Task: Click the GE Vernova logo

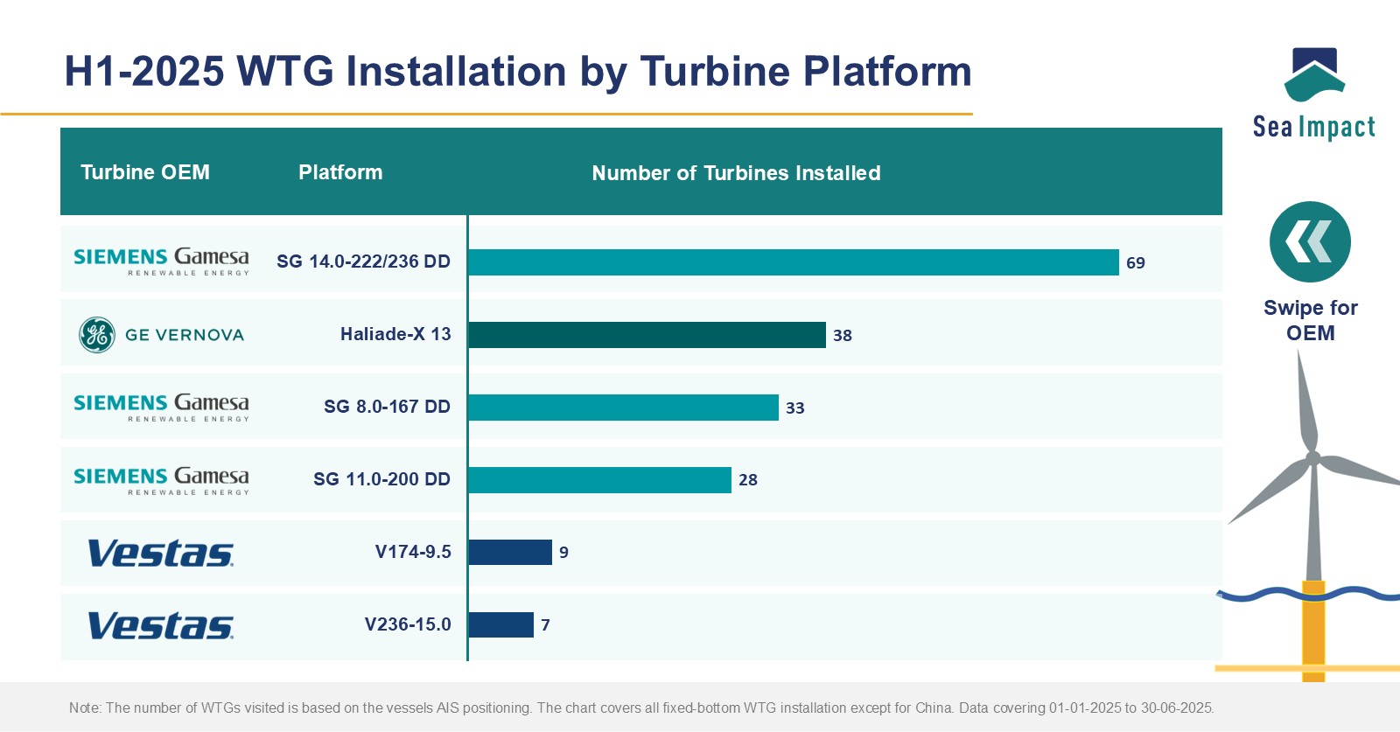Action: point(161,335)
